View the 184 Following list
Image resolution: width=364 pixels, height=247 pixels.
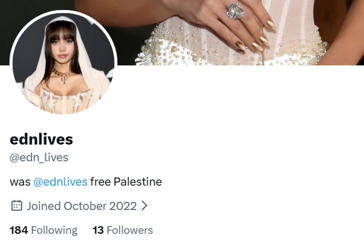coord(44,230)
